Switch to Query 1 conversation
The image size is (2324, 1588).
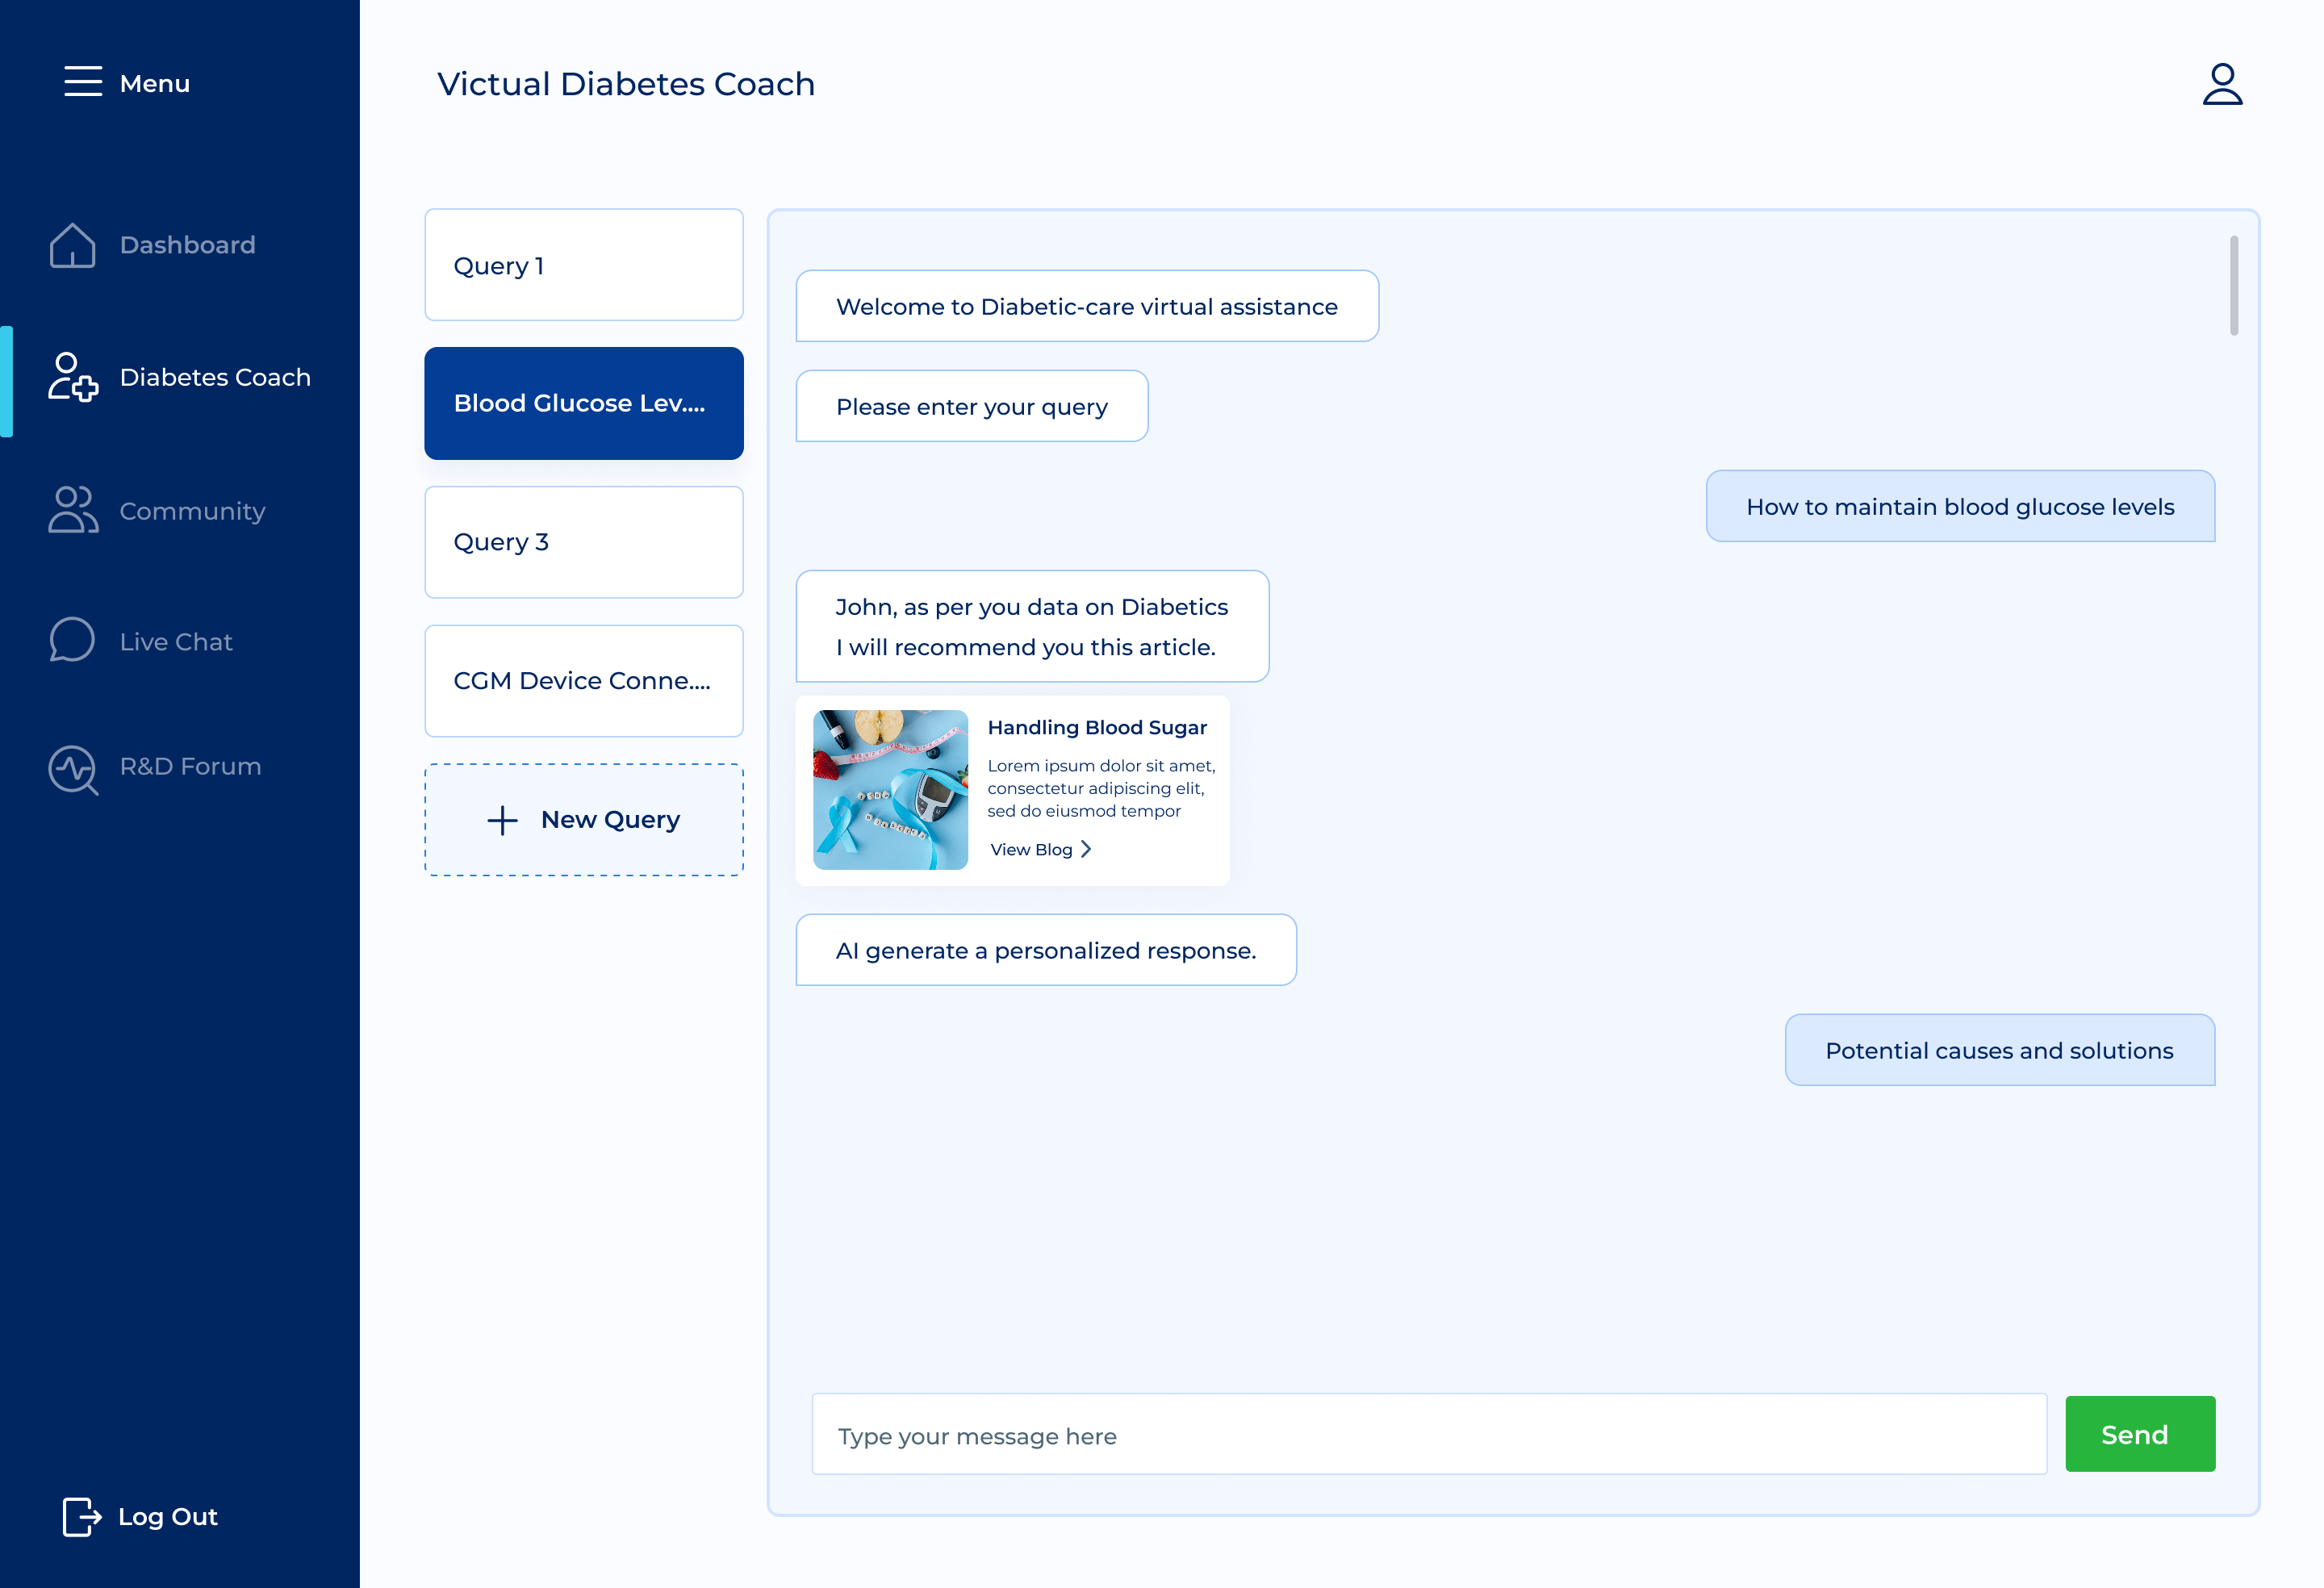pyautogui.click(x=583, y=264)
